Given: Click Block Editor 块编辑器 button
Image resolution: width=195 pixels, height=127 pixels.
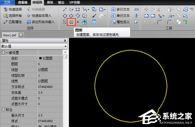Looking at the screenshot, I should [36, 9].
